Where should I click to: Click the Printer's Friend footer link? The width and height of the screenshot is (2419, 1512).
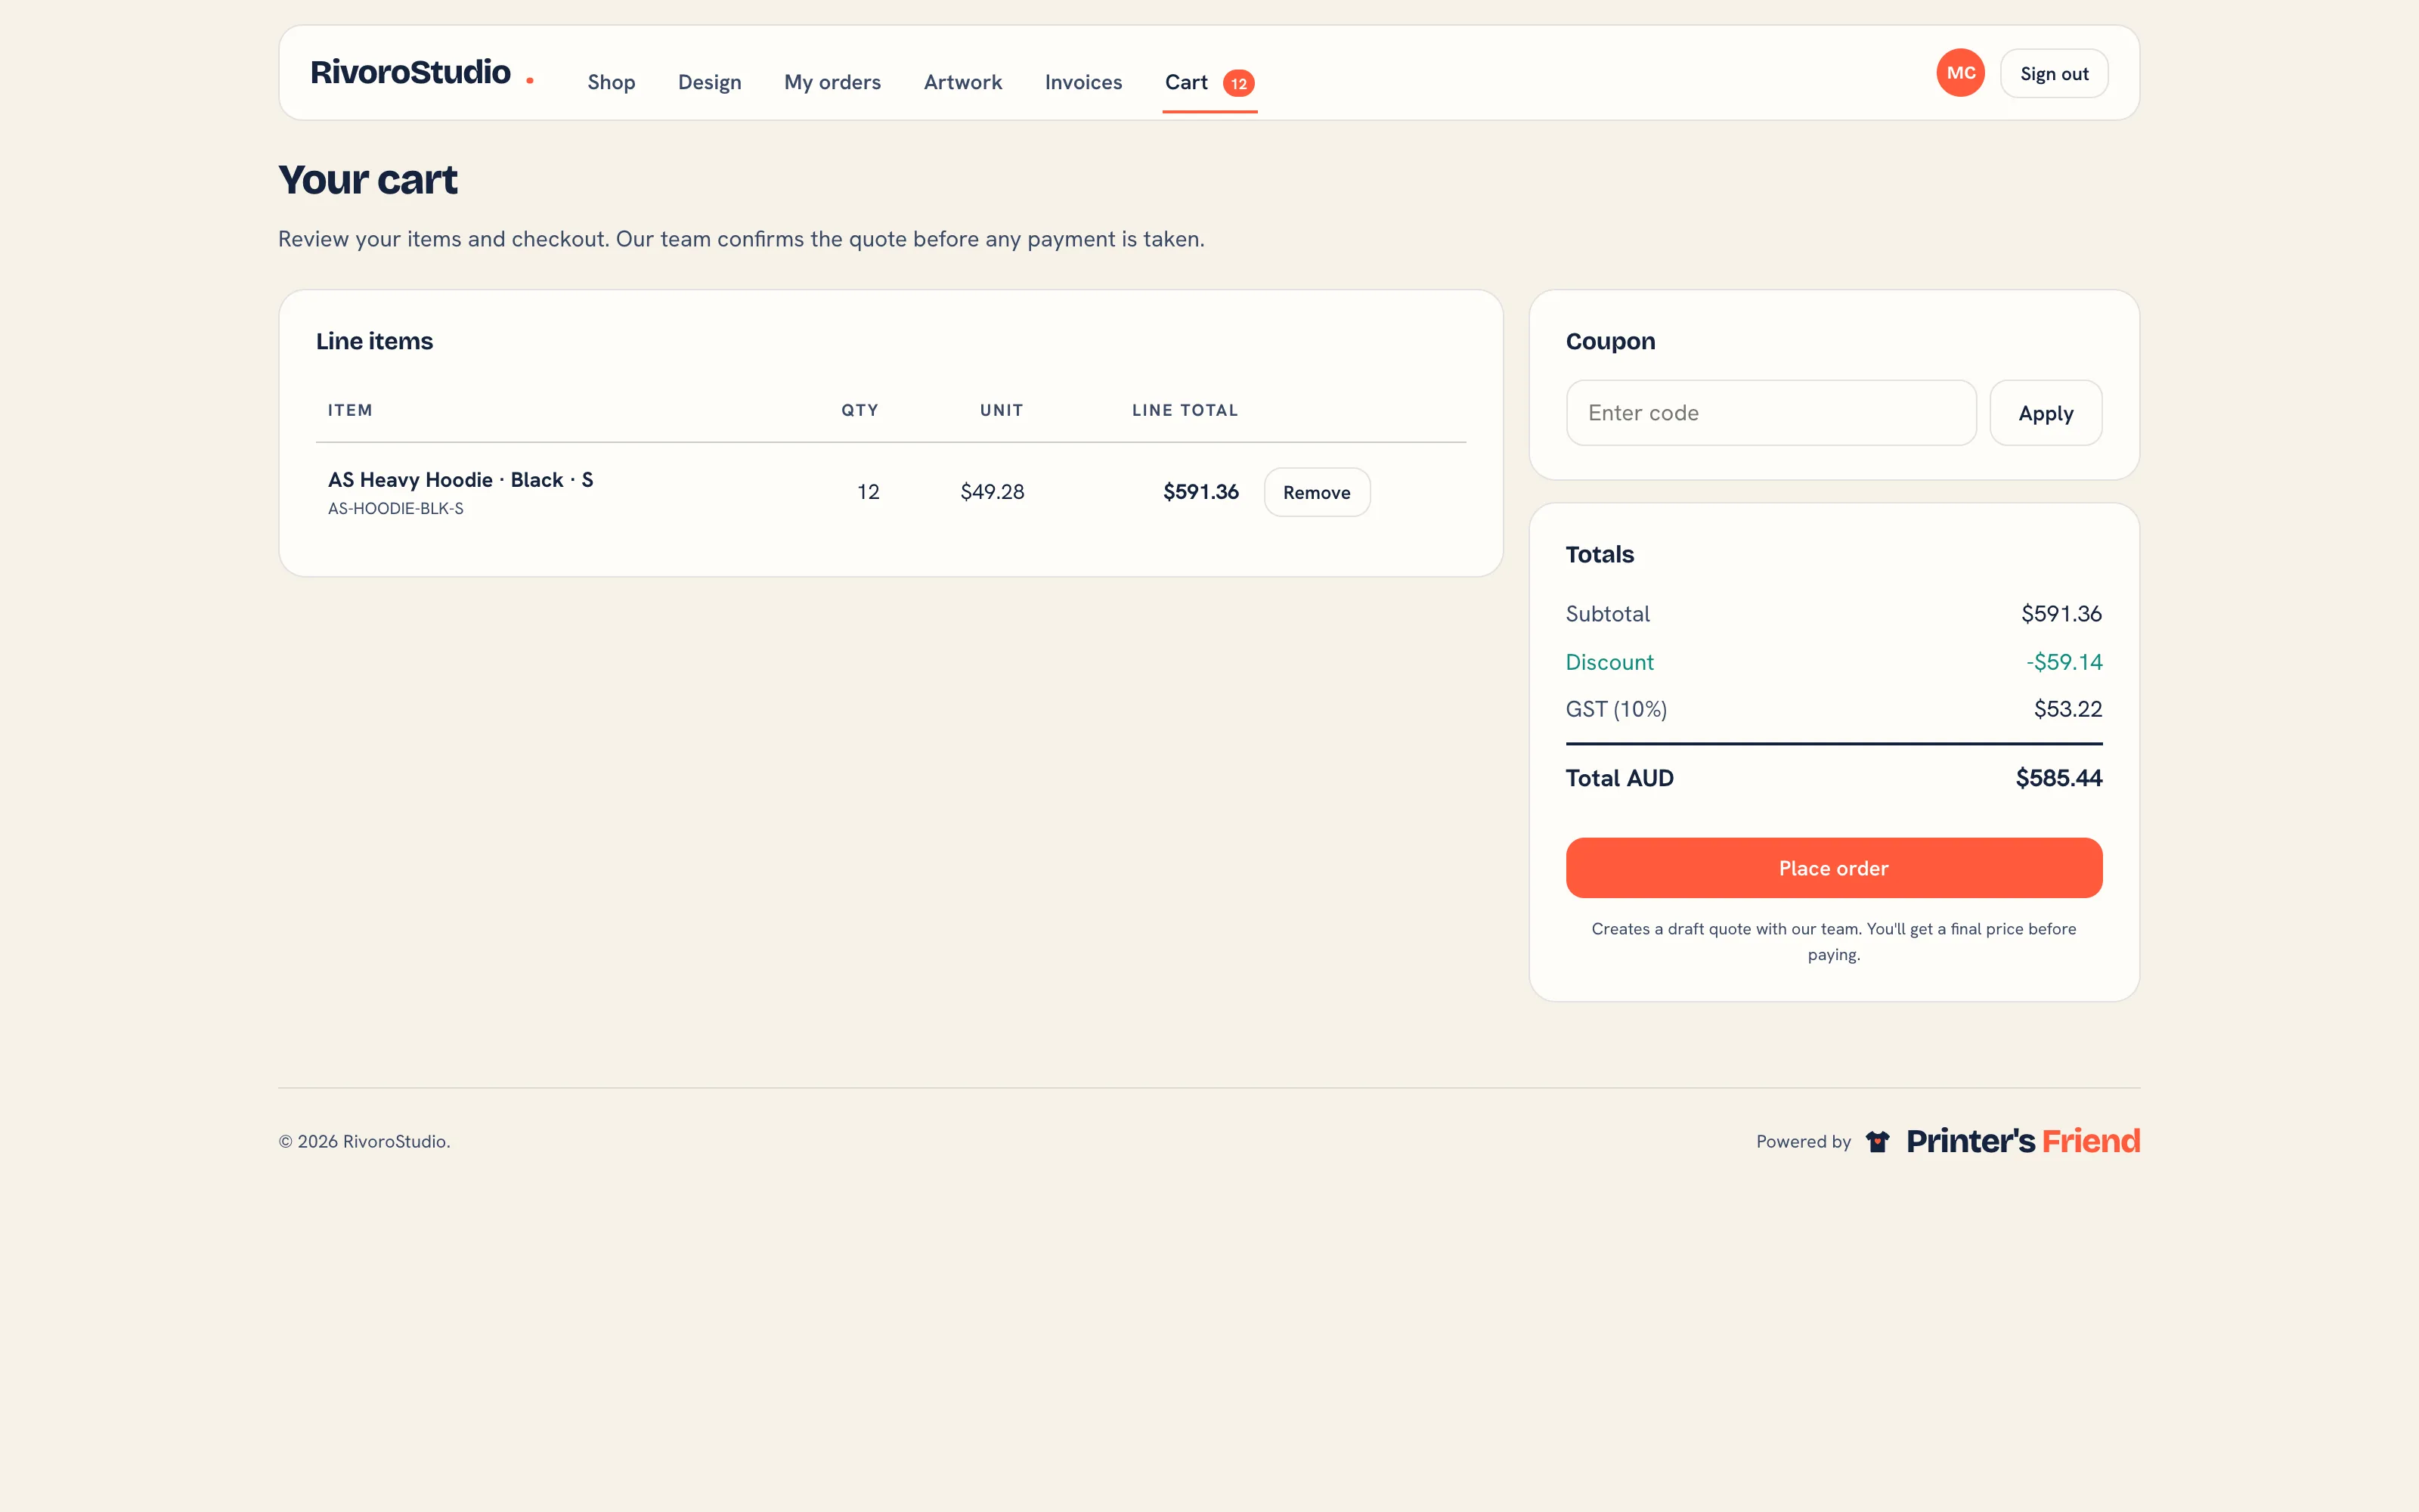(x=2002, y=1141)
